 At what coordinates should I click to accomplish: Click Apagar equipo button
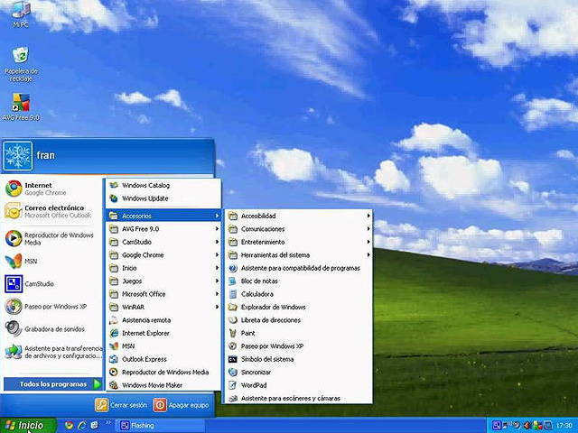[x=181, y=405]
